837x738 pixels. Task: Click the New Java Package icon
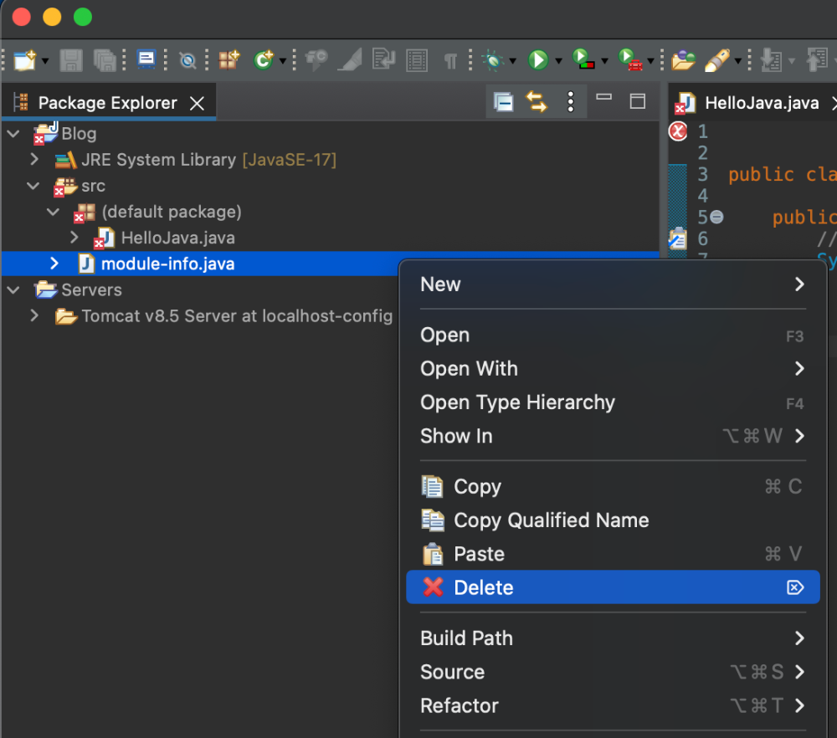coord(229,60)
